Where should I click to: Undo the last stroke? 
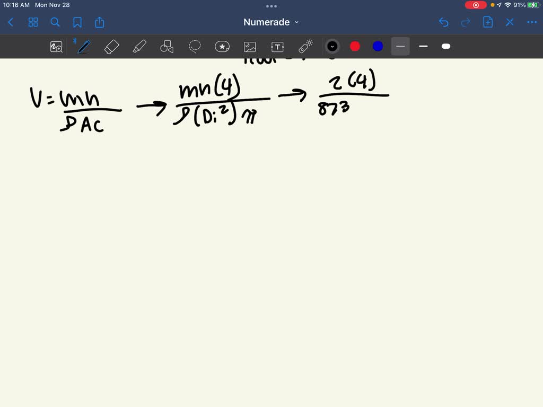[444, 22]
